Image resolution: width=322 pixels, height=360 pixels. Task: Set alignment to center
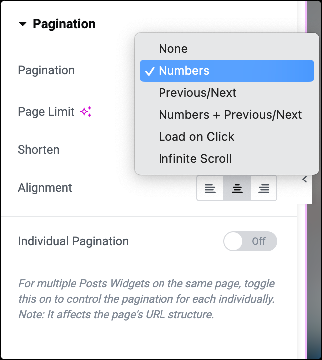[237, 188]
